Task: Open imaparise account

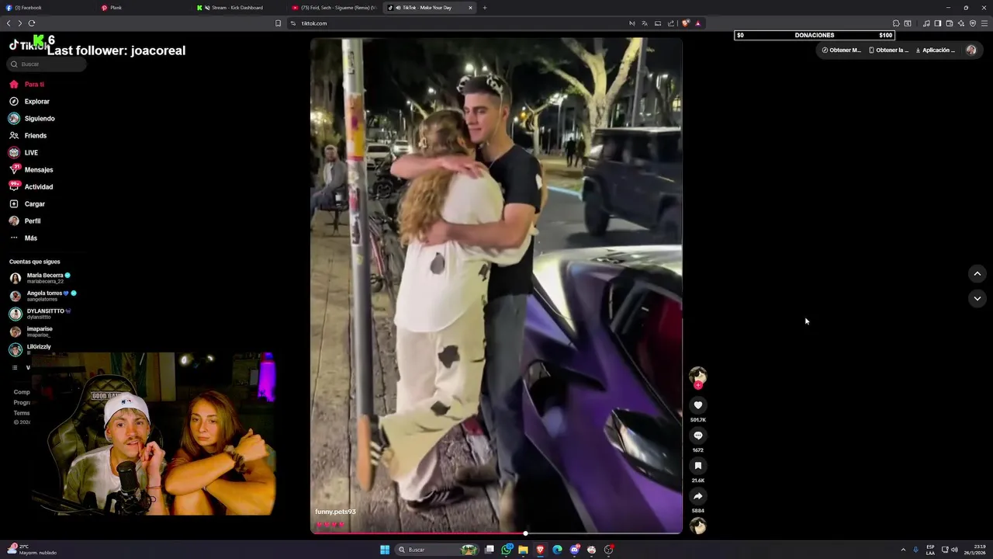Action: point(31,331)
